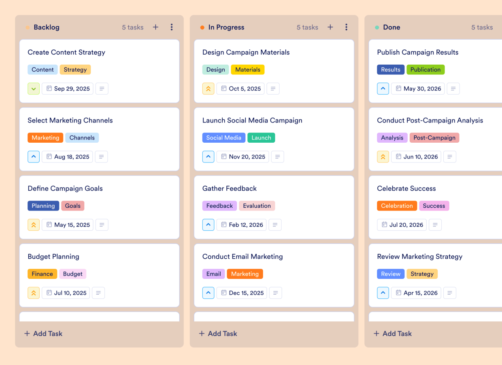The height and width of the screenshot is (365, 502).
Task: Open the In Progress column options menu
Action: (347, 27)
